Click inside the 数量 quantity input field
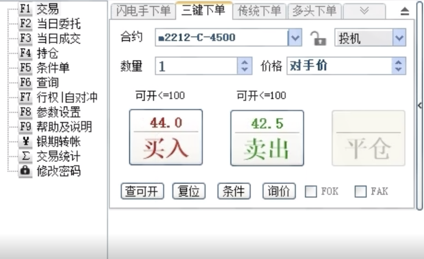 pyautogui.click(x=196, y=66)
